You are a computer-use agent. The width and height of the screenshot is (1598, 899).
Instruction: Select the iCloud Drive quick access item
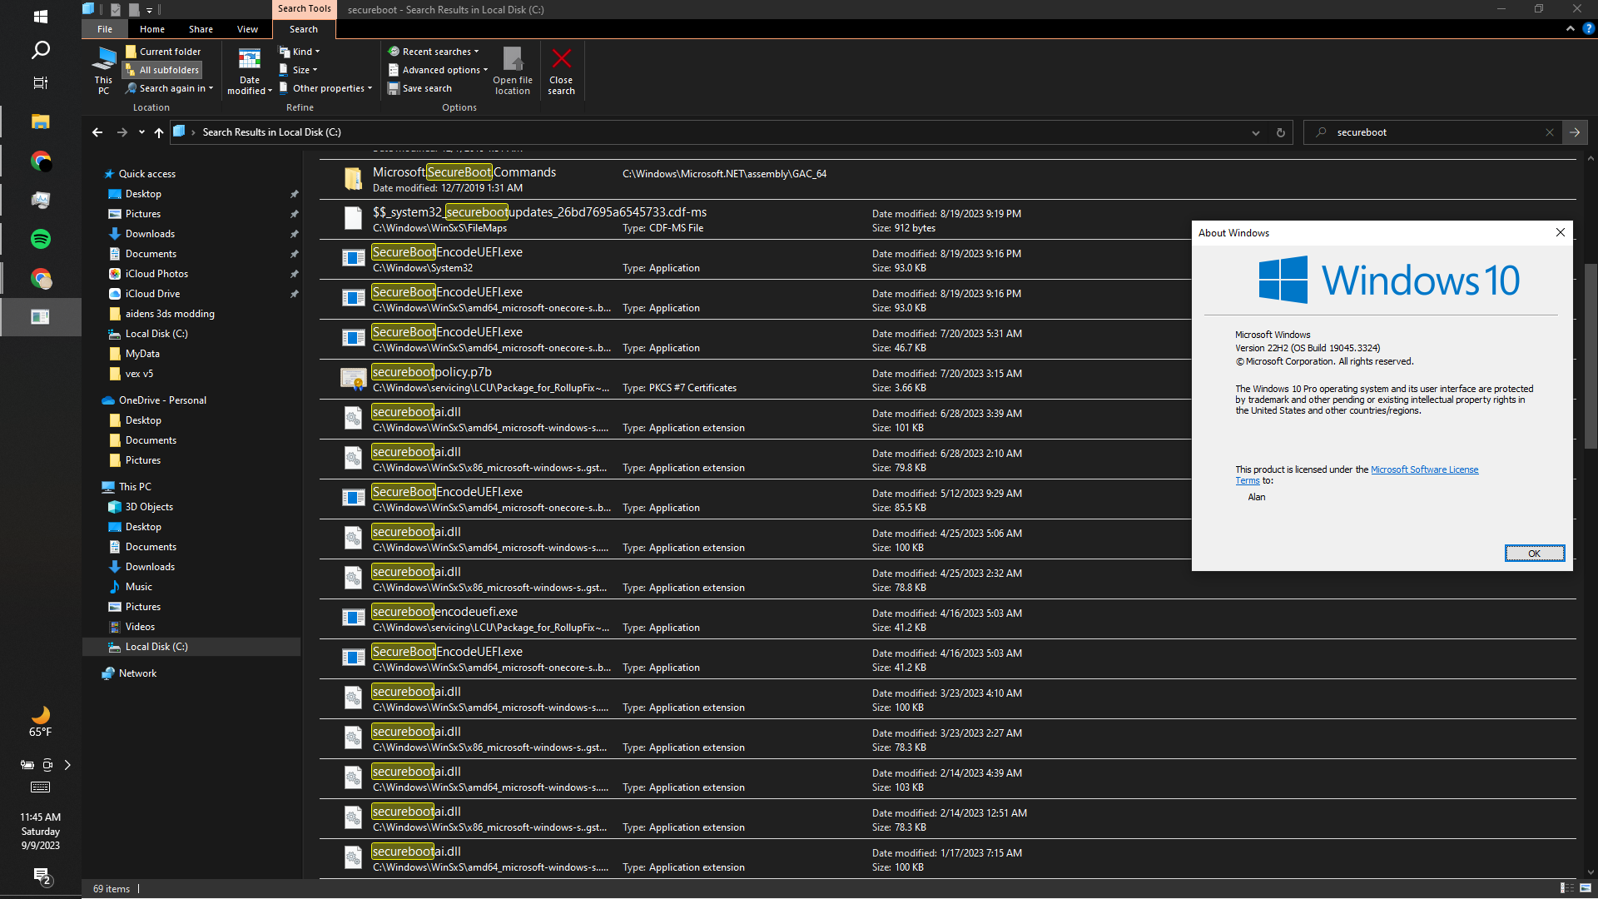pos(152,294)
